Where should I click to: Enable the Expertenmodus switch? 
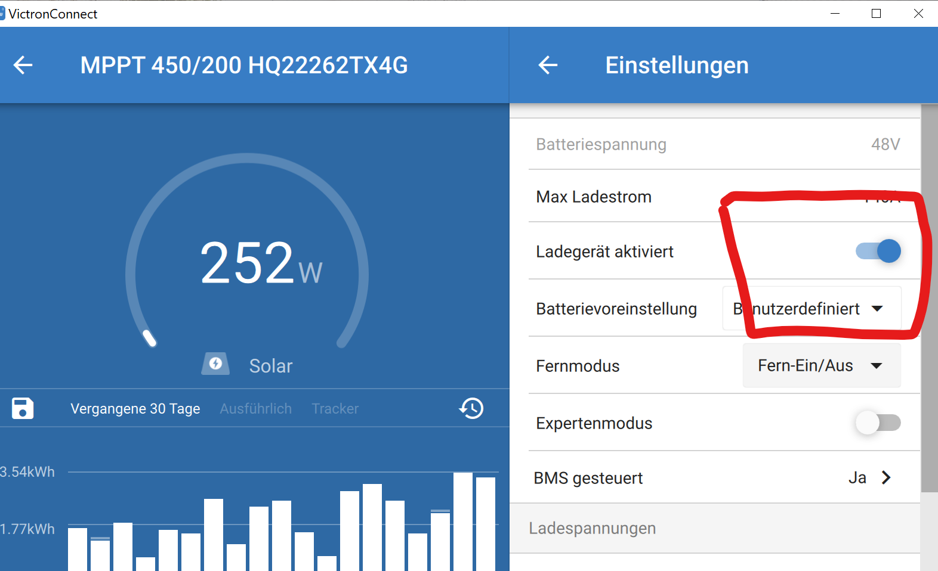[x=878, y=423]
